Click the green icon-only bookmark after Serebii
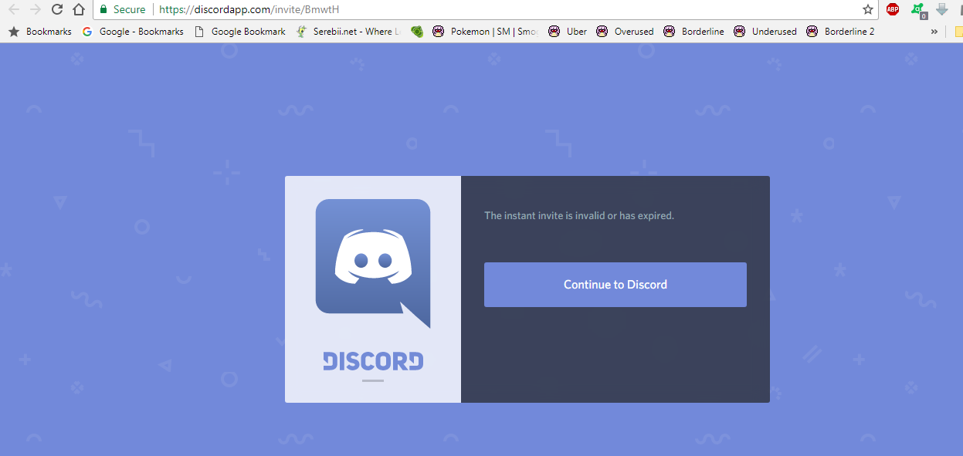 click(x=416, y=32)
